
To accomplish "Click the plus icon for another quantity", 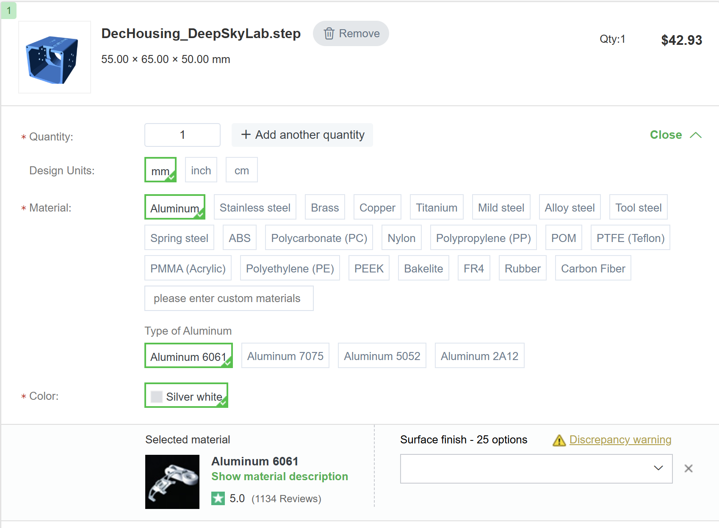I will (x=246, y=135).
